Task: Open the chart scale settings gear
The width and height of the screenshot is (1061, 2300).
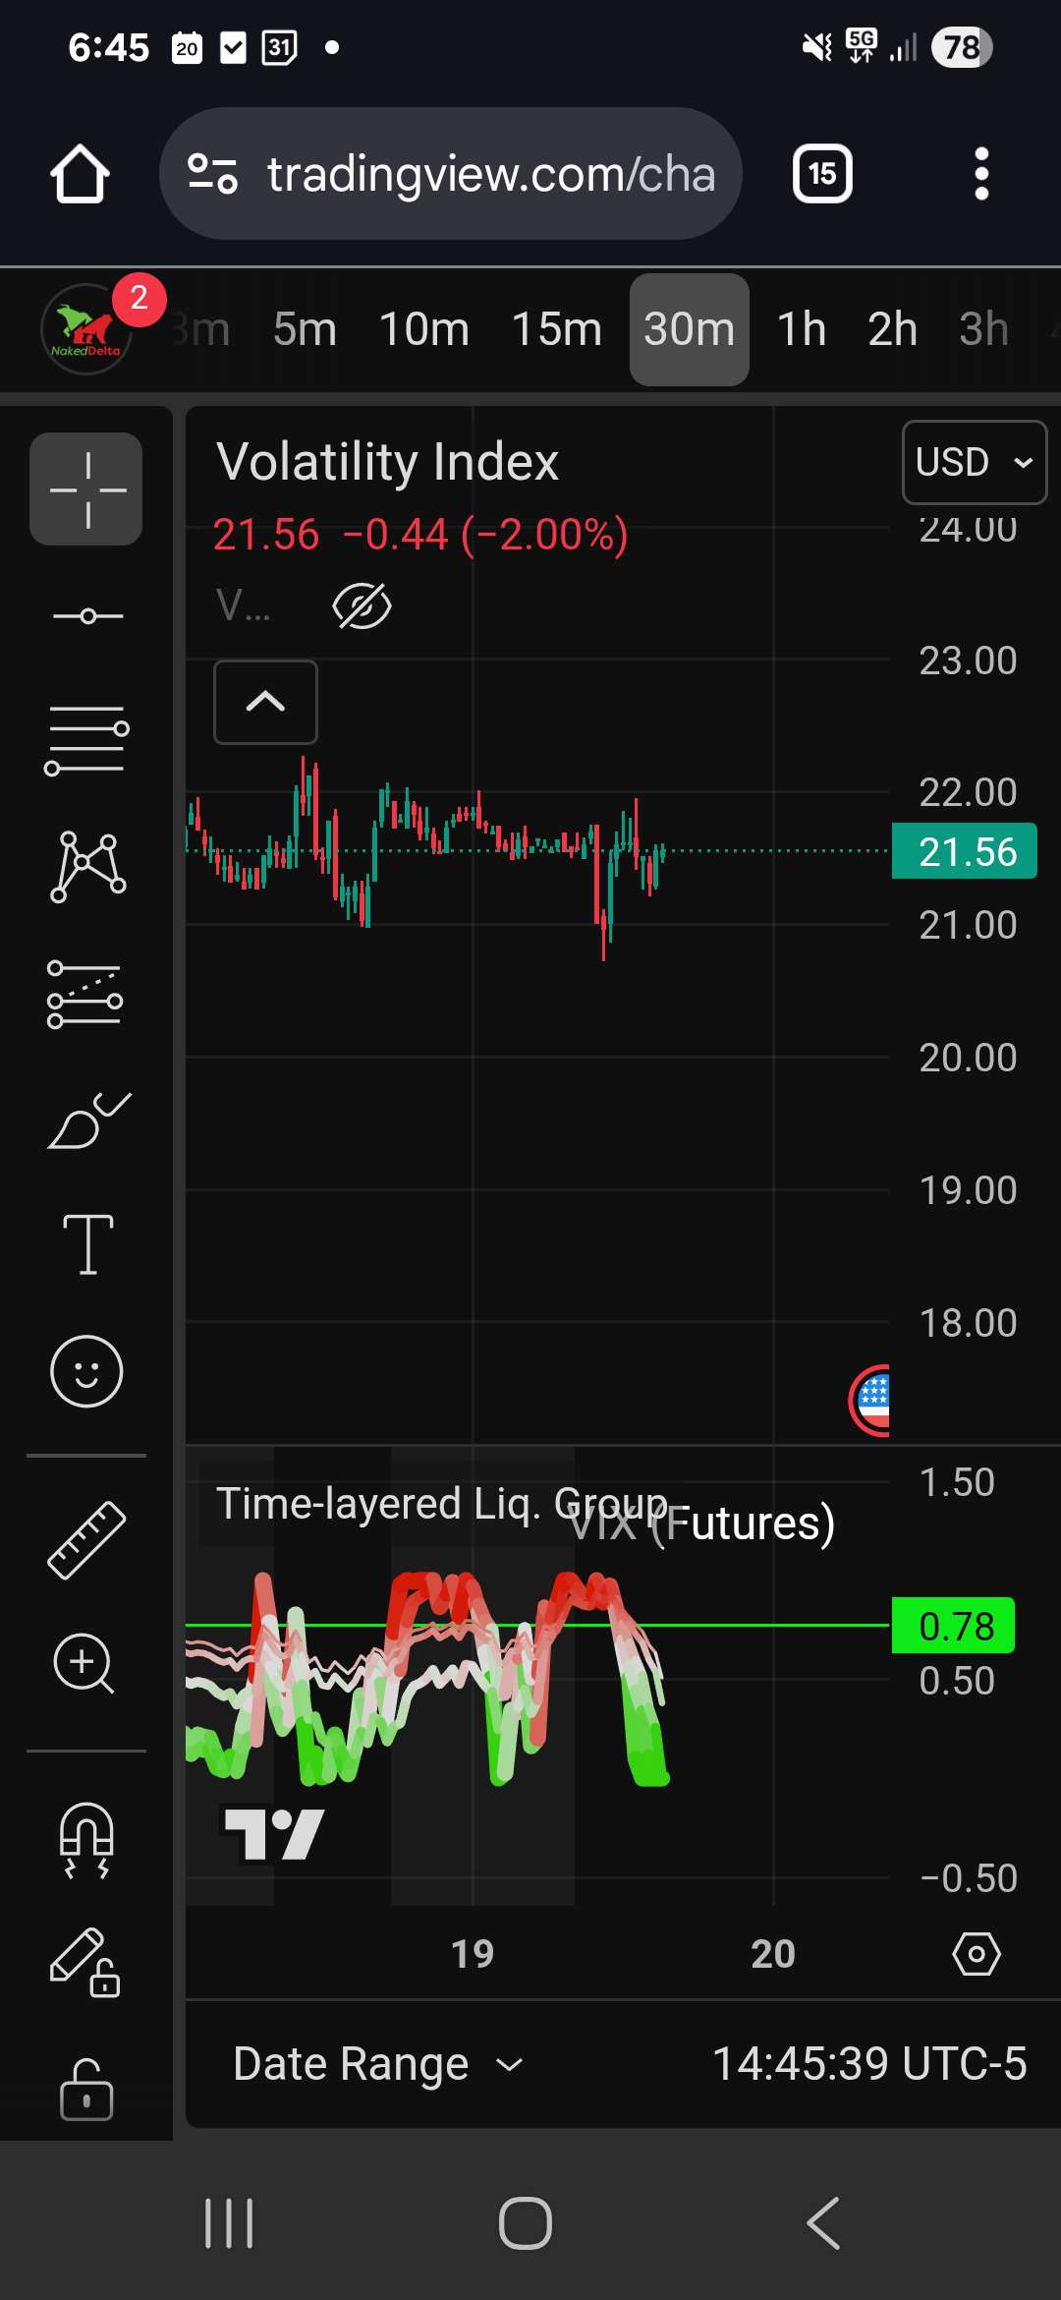Action: click(x=976, y=1954)
